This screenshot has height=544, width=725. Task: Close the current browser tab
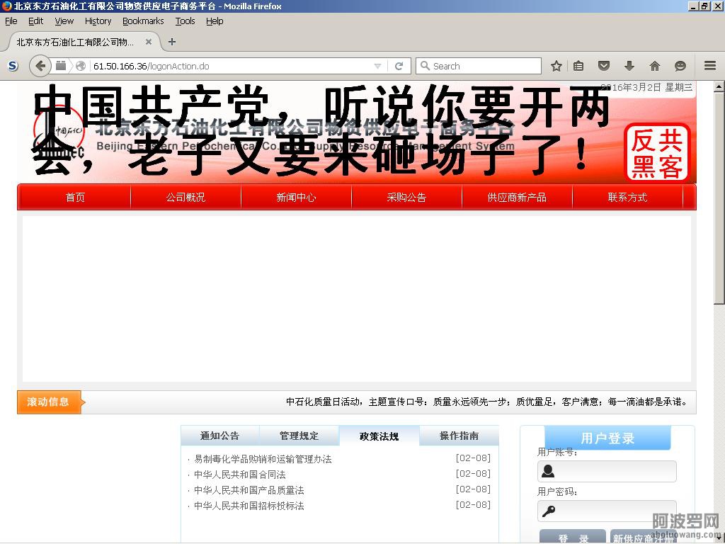pyautogui.click(x=149, y=42)
